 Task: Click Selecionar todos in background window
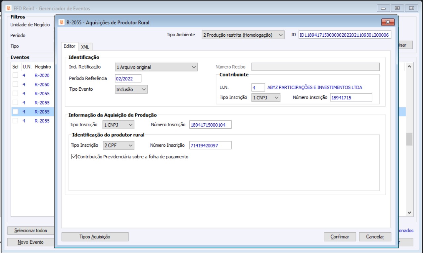coord(31,230)
